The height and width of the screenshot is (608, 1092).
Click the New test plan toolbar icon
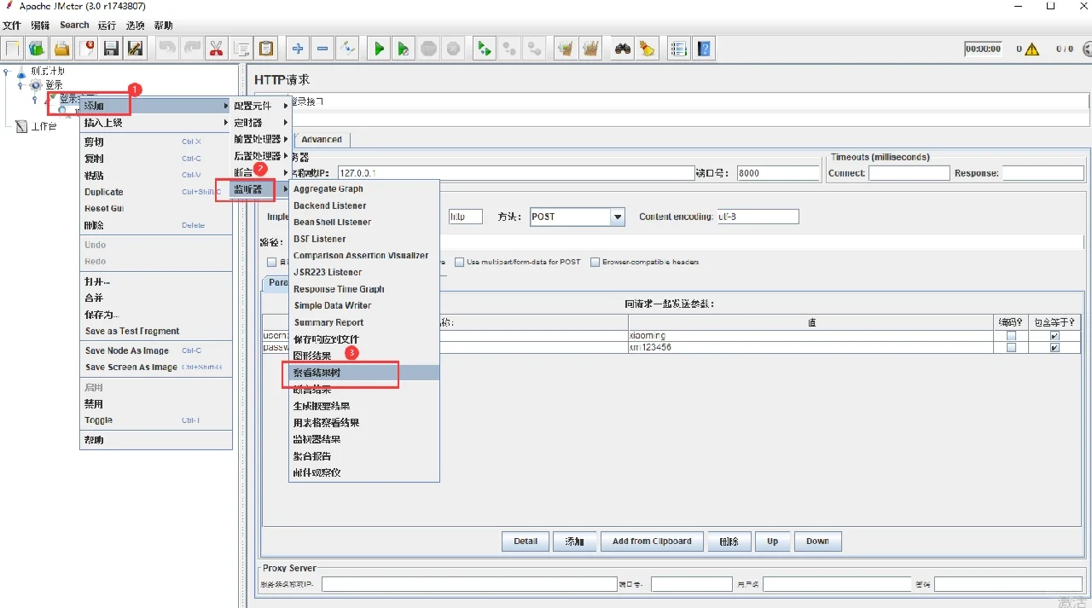click(13, 49)
